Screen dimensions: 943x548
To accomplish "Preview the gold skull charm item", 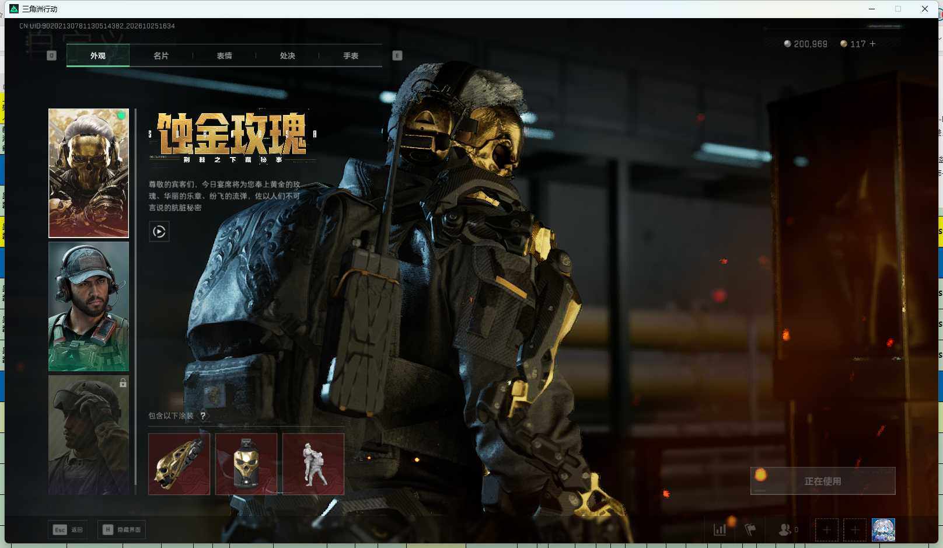I will (x=246, y=464).
